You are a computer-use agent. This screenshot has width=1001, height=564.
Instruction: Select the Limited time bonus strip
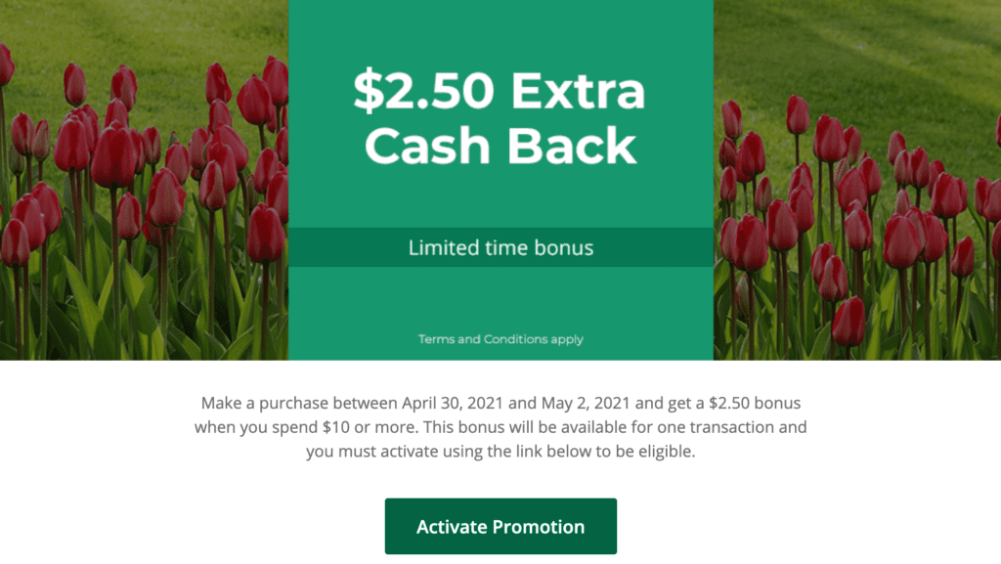coord(500,247)
